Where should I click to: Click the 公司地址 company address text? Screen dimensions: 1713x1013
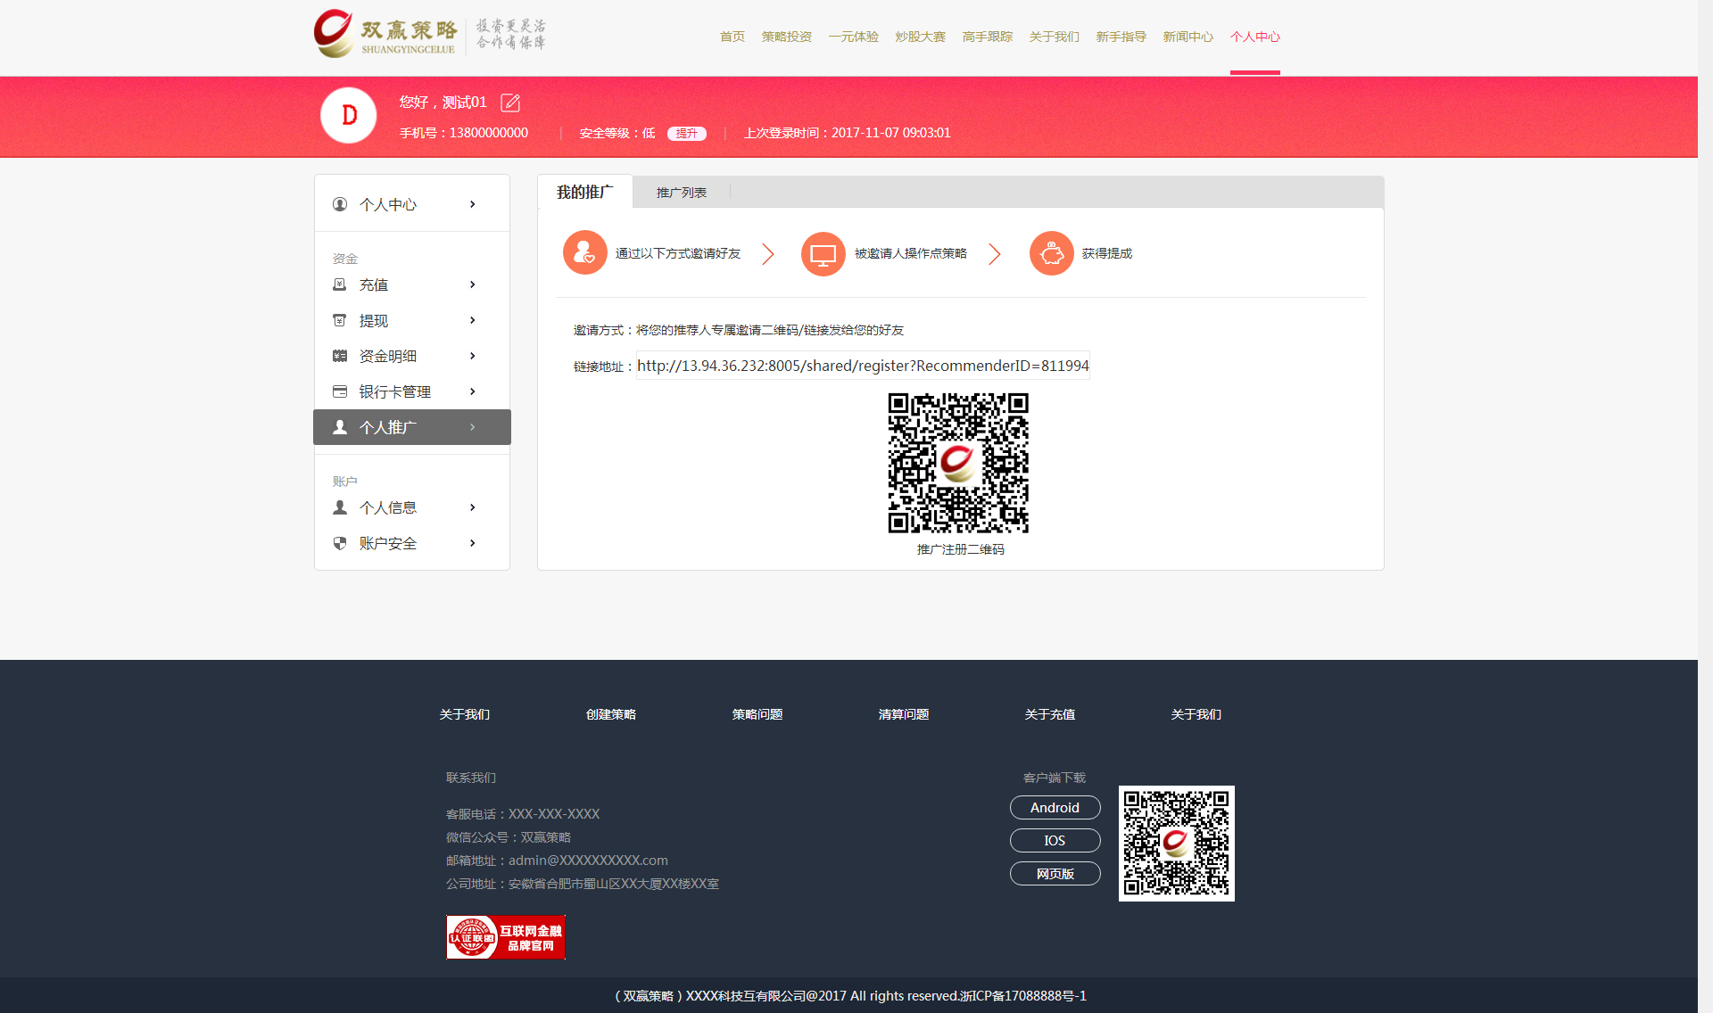[x=583, y=884]
